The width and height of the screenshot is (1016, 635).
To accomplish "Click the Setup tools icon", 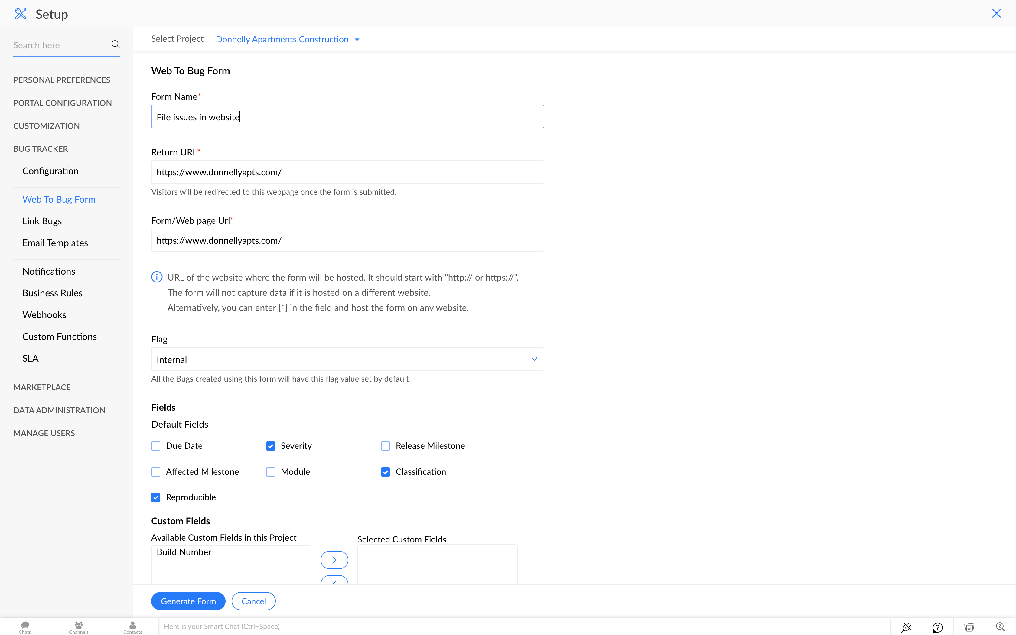I will [x=21, y=14].
